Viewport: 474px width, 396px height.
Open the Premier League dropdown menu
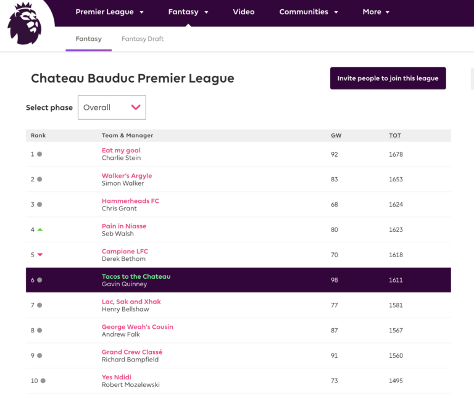(x=109, y=12)
